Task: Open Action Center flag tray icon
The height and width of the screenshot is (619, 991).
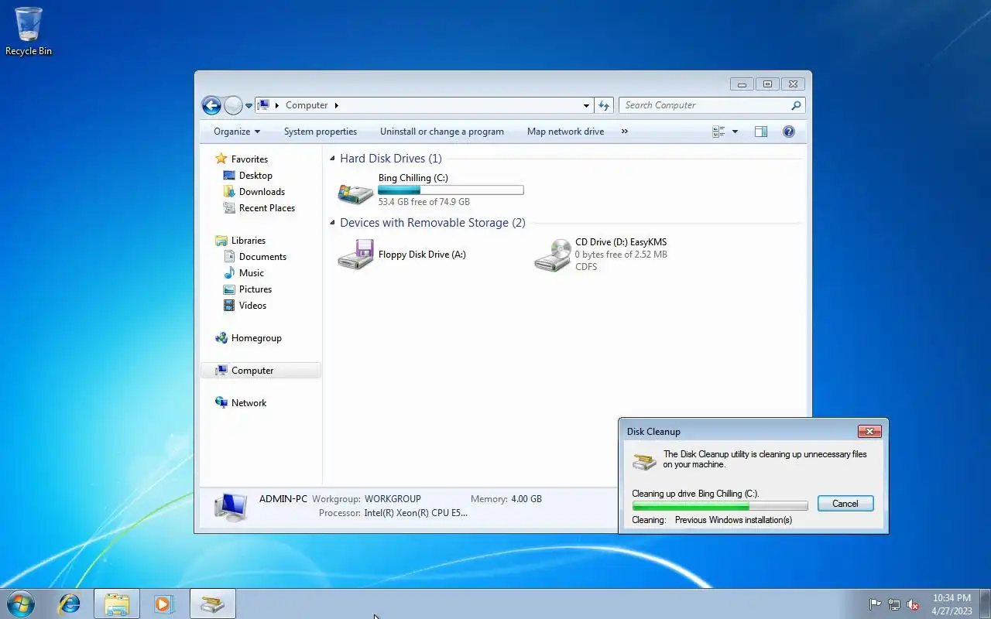Action: pyautogui.click(x=875, y=604)
